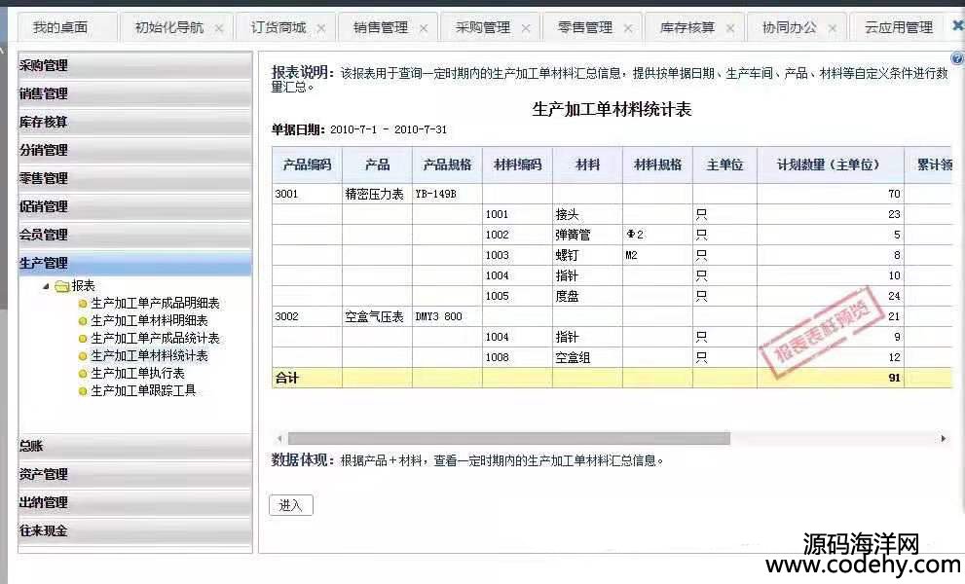Open 生产加工单产成品明细表 report
Screen dimensions: 965x584
coord(155,304)
